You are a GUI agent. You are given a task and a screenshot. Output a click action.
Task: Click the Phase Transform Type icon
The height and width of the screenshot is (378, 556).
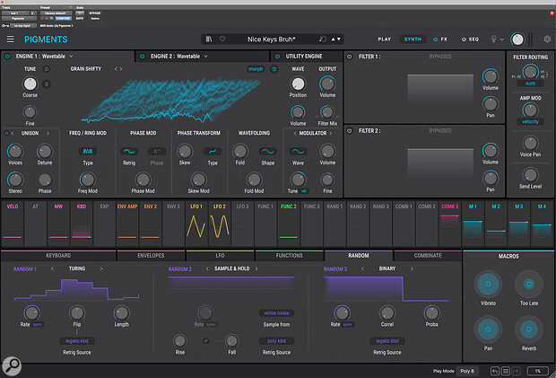[x=213, y=152]
